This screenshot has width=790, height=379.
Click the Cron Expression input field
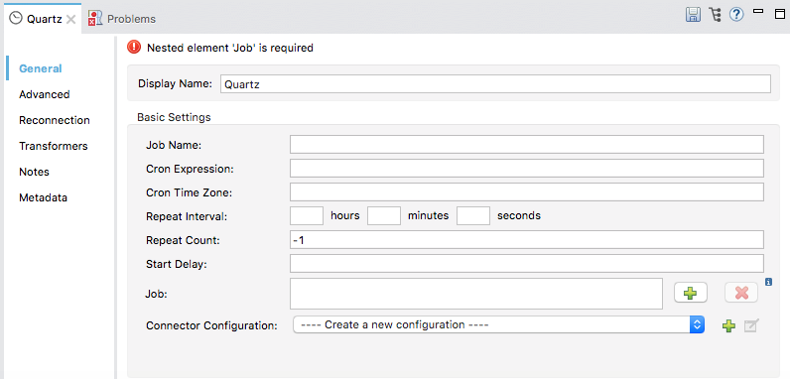coord(526,169)
